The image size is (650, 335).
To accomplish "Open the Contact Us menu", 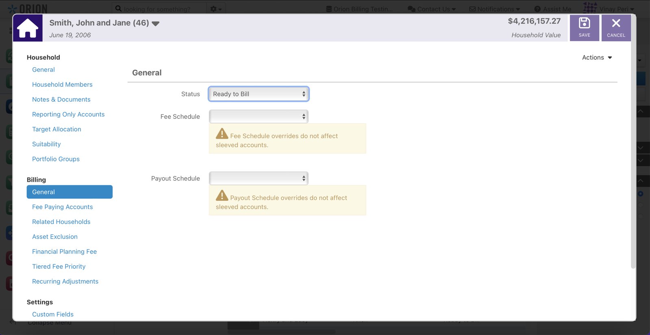I will coord(431,9).
